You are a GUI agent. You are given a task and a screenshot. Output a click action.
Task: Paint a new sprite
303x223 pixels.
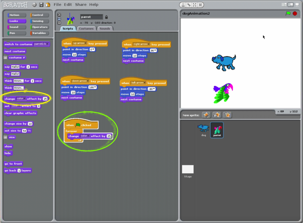tap(206, 115)
